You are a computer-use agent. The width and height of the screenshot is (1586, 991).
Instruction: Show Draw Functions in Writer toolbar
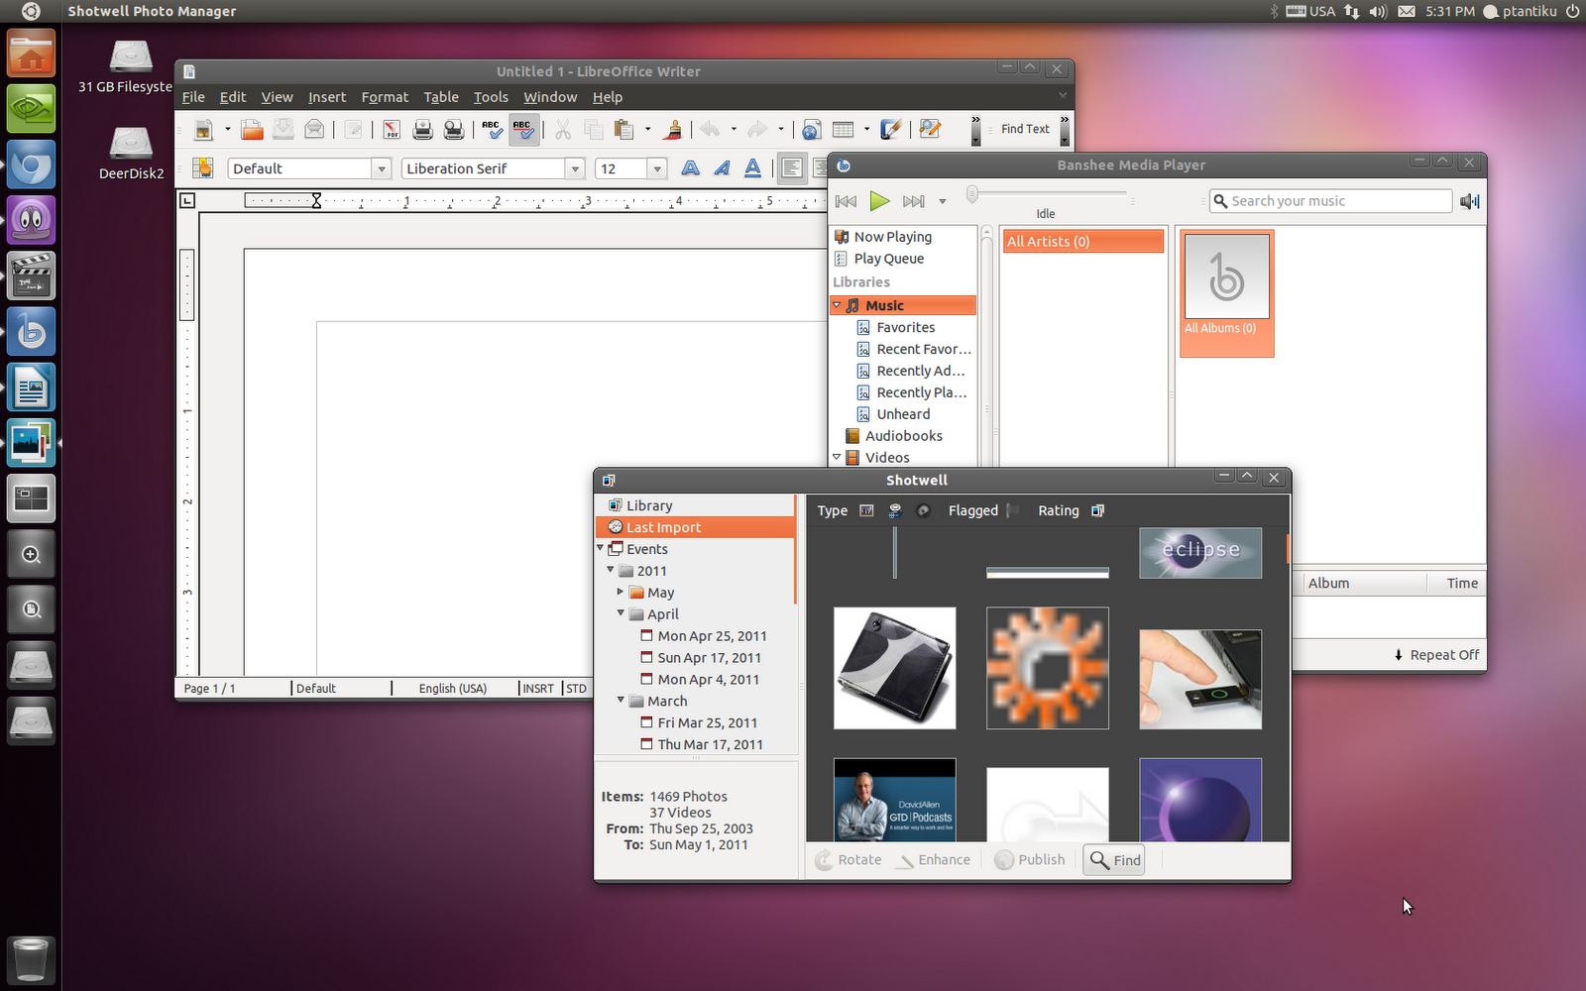pyautogui.click(x=890, y=130)
